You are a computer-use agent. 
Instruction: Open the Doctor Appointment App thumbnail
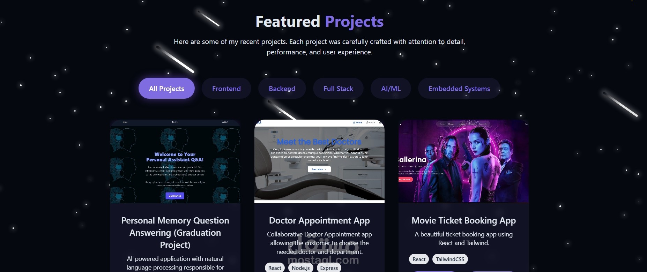319,161
